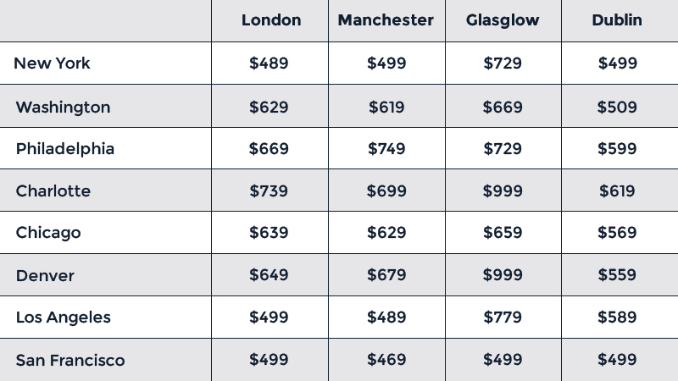Select Washington to Dublin $509 fare
This screenshot has width=678, height=381.
[617, 107]
